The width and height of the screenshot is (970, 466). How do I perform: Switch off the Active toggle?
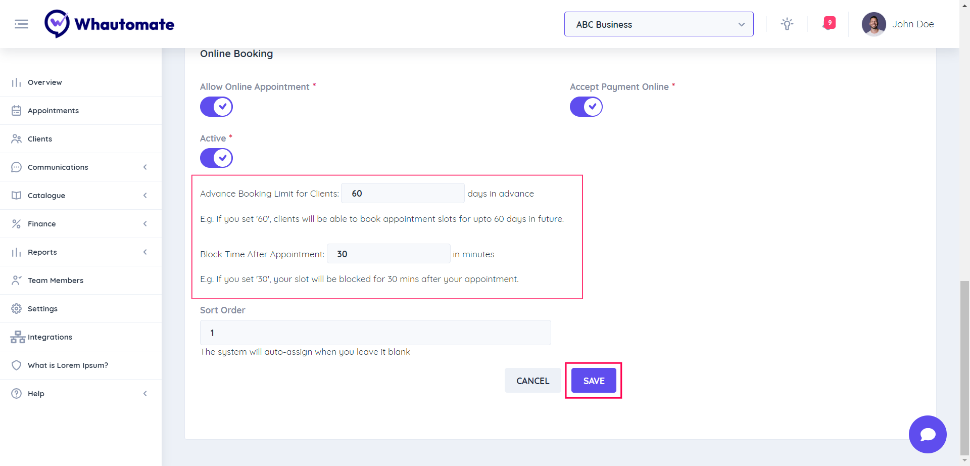point(216,158)
